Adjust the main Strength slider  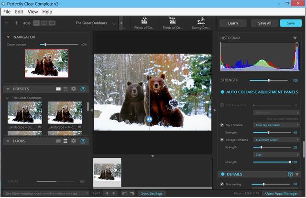tap(269, 80)
